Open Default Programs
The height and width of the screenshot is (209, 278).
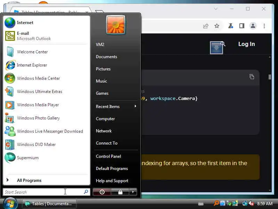click(x=112, y=169)
